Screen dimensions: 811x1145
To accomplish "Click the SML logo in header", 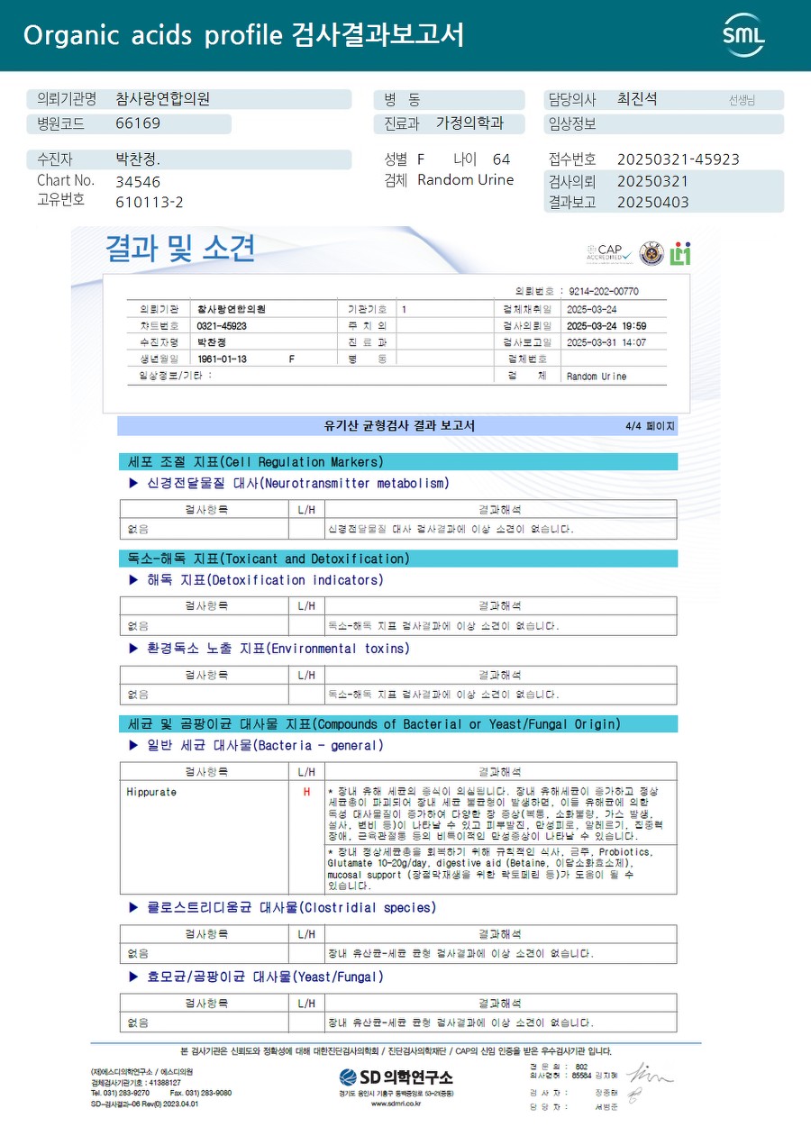I will (x=743, y=35).
